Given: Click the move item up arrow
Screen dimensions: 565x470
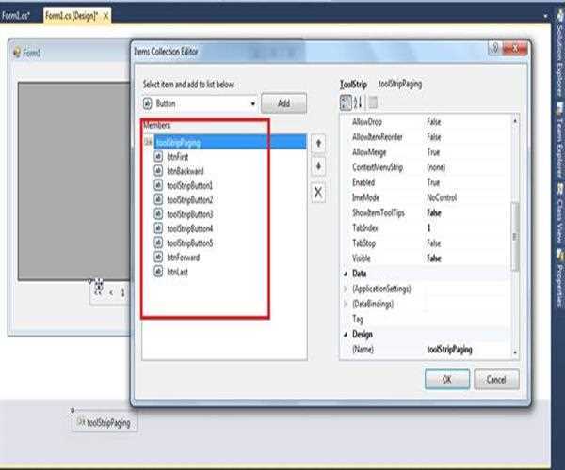Looking at the screenshot, I should [318, 143].
